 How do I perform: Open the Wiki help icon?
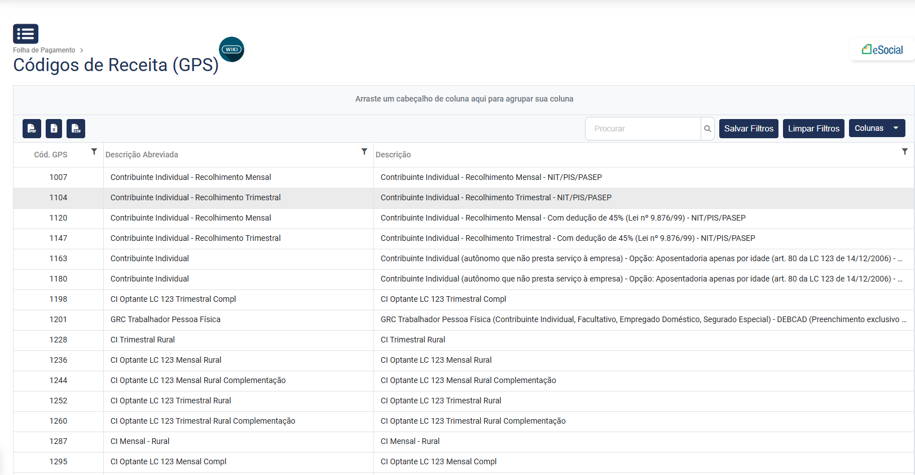231,50
